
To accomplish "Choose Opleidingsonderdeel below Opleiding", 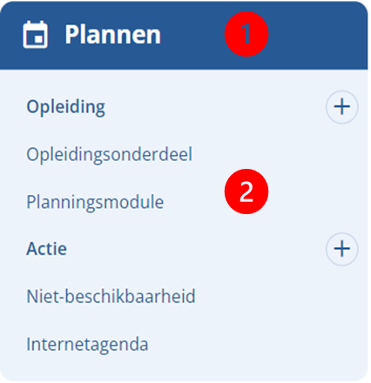I will [109, 154].
